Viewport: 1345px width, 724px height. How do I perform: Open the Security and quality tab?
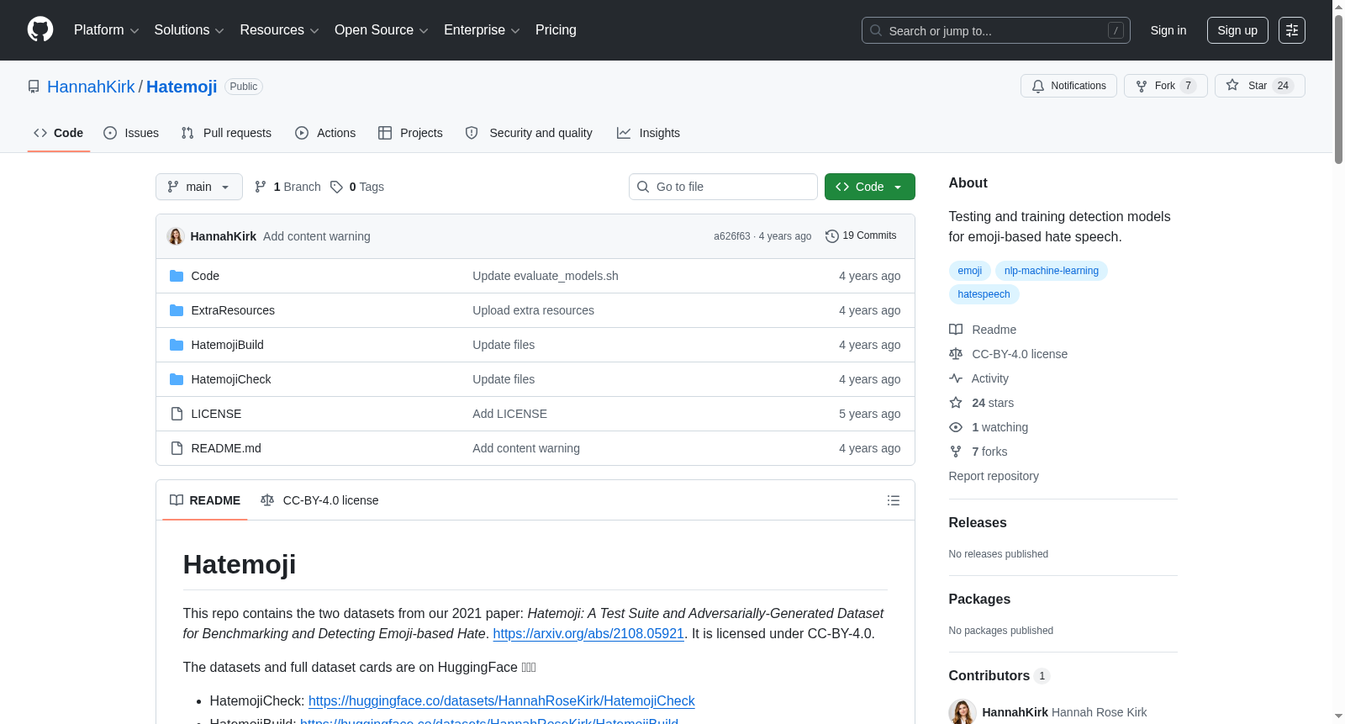(529, 133)
